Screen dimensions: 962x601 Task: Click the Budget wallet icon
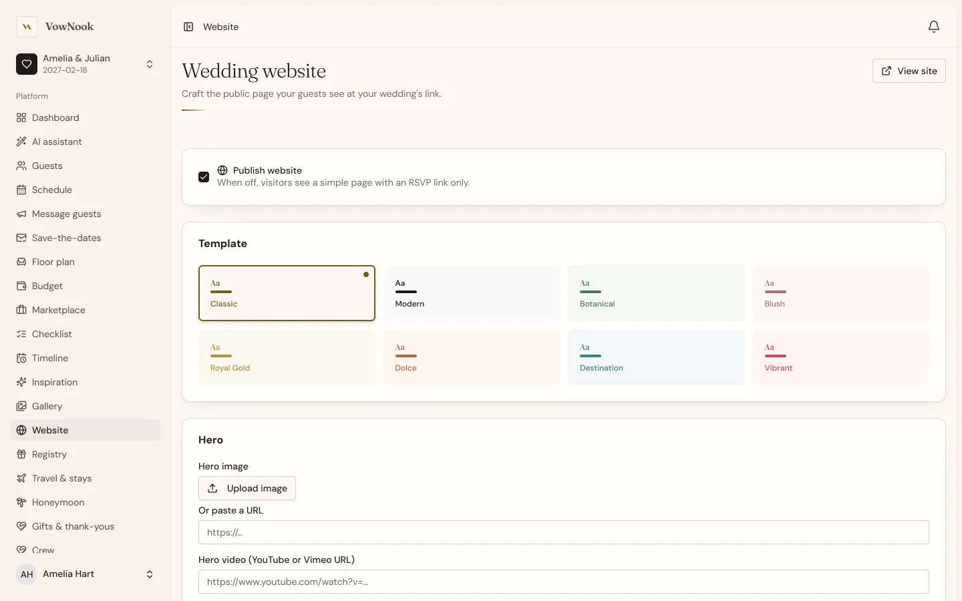[x=21, y=286]
